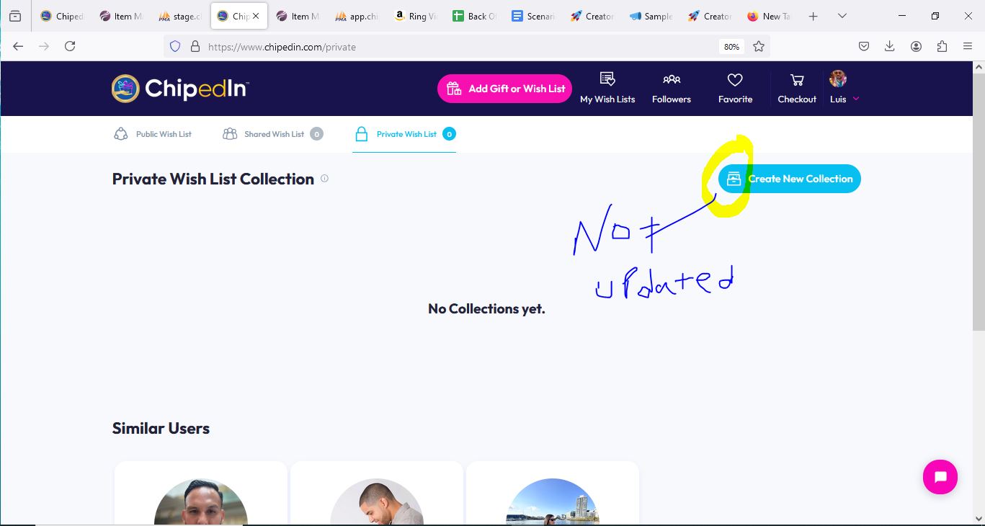The image size is (985, 526).
Task: Click the Save to Pocket icon
Action: coord(864,46)
